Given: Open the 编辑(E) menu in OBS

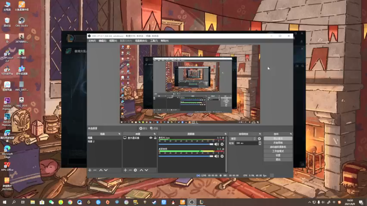Looking at the screenshot, I should 102,41.
